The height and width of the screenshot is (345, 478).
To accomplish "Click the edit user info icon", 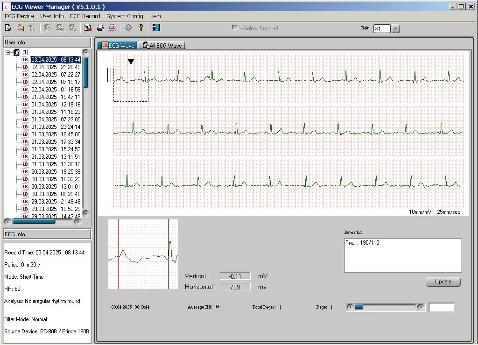I will pos(48,28).
